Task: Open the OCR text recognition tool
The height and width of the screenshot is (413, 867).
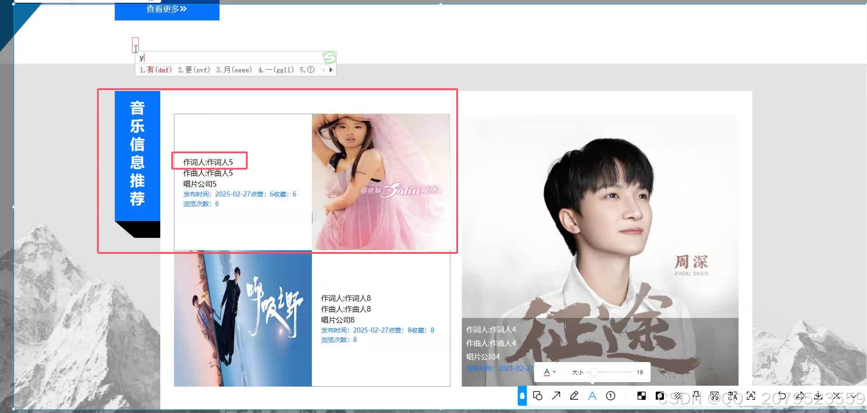Action: 751,396
